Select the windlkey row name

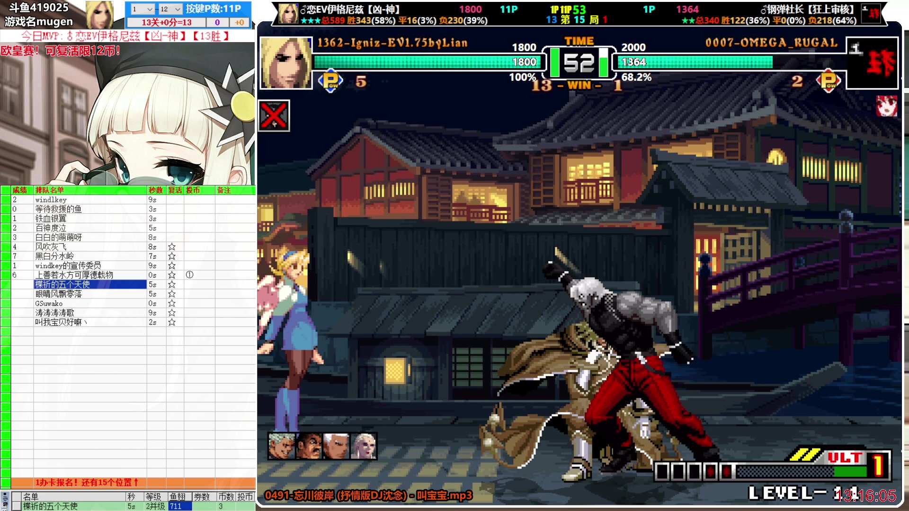[51, 200]
